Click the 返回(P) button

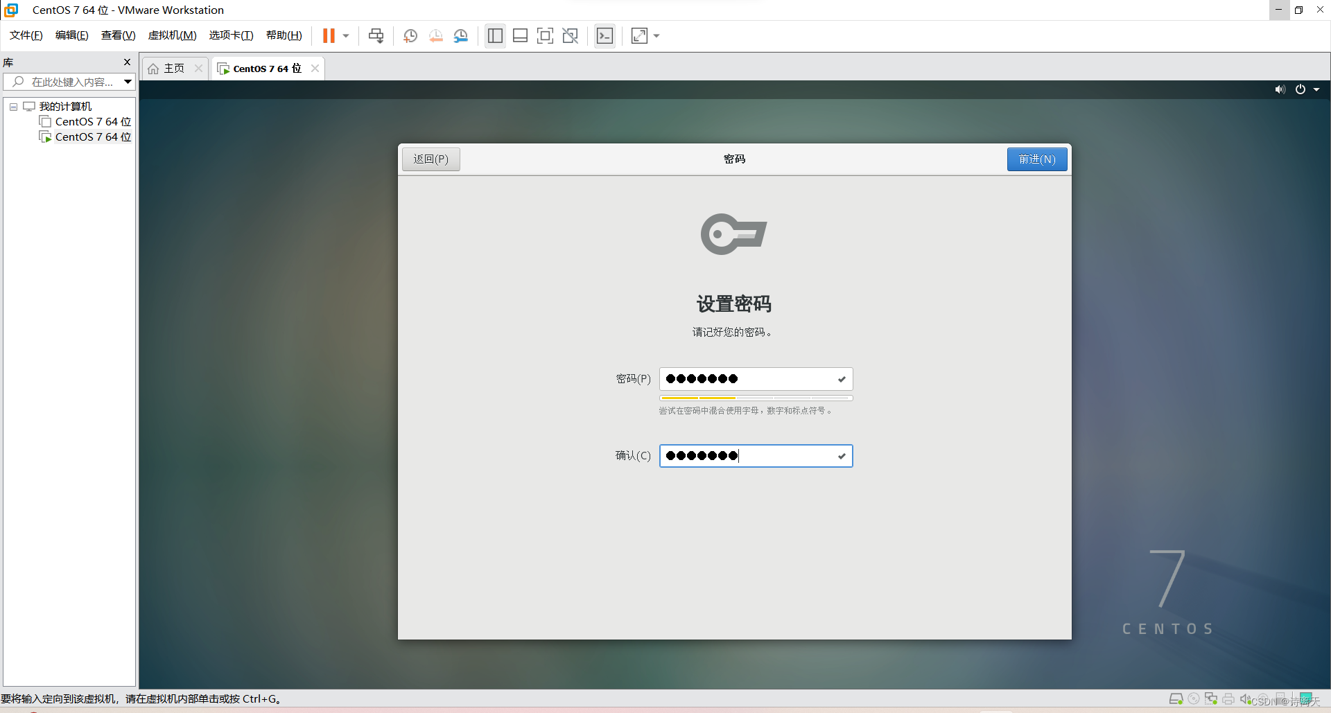pos(431,159)
